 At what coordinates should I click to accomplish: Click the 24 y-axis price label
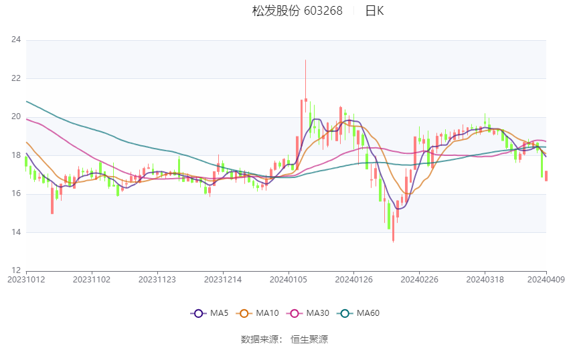16,40
